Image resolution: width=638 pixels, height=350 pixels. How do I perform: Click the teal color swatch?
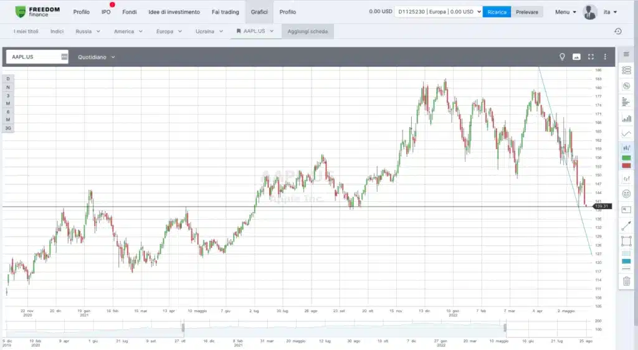(x=626, y=261)
